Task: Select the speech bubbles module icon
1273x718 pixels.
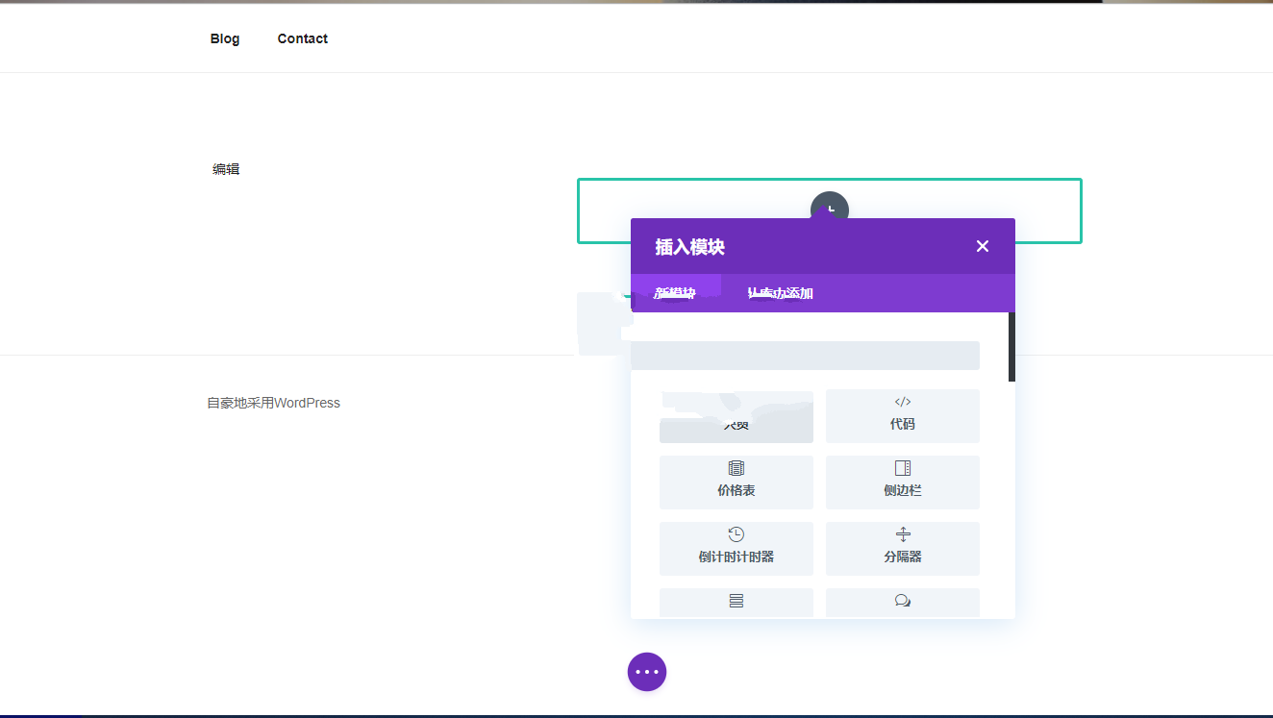Action: 902,602
